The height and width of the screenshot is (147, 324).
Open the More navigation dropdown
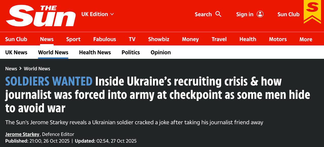pyautogui.click(x=306, y=39)
